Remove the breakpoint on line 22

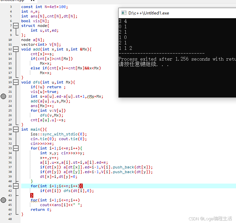click(3, 96)
